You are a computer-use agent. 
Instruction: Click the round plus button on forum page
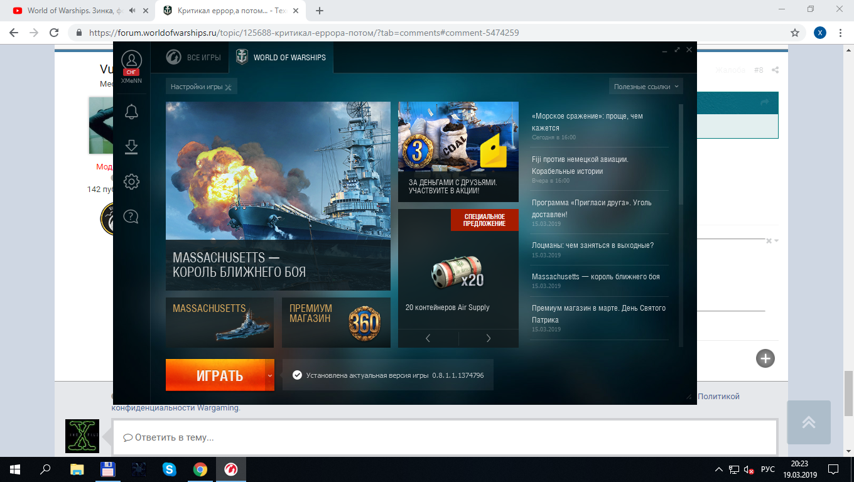765,358
